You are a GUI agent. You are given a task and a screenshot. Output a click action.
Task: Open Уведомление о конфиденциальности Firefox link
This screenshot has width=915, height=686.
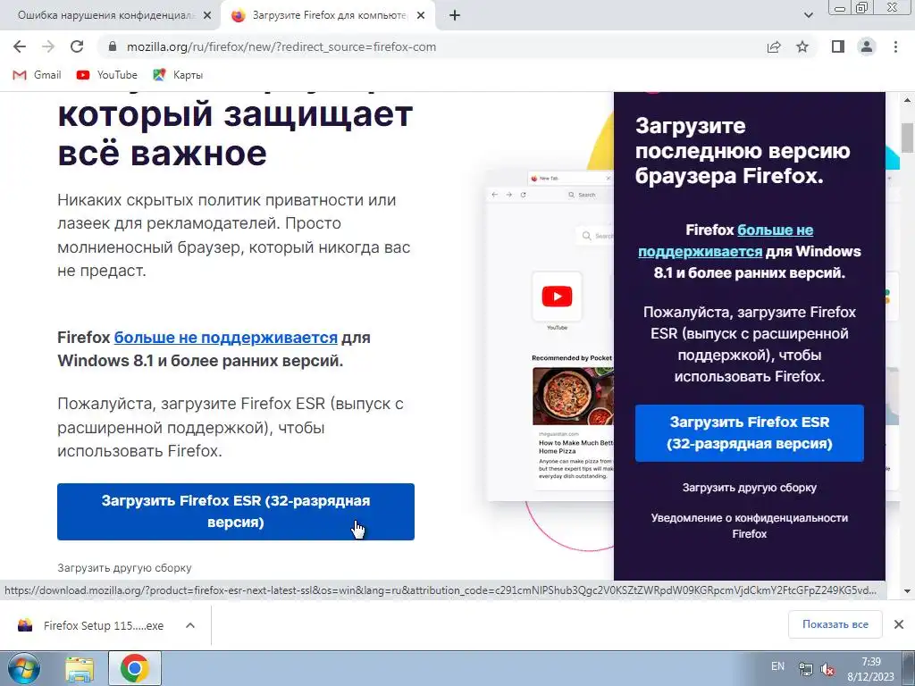pos(750,525)
